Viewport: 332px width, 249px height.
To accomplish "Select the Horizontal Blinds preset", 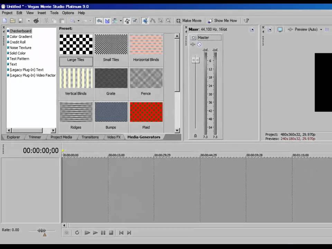I will (x=146, y=44).
